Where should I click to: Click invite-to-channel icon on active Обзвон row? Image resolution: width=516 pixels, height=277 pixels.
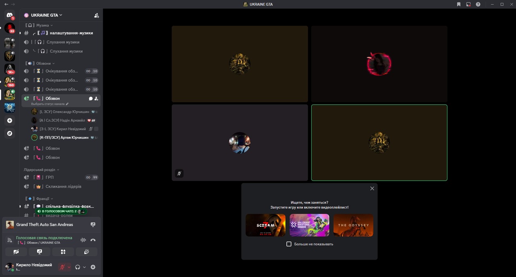96,98
